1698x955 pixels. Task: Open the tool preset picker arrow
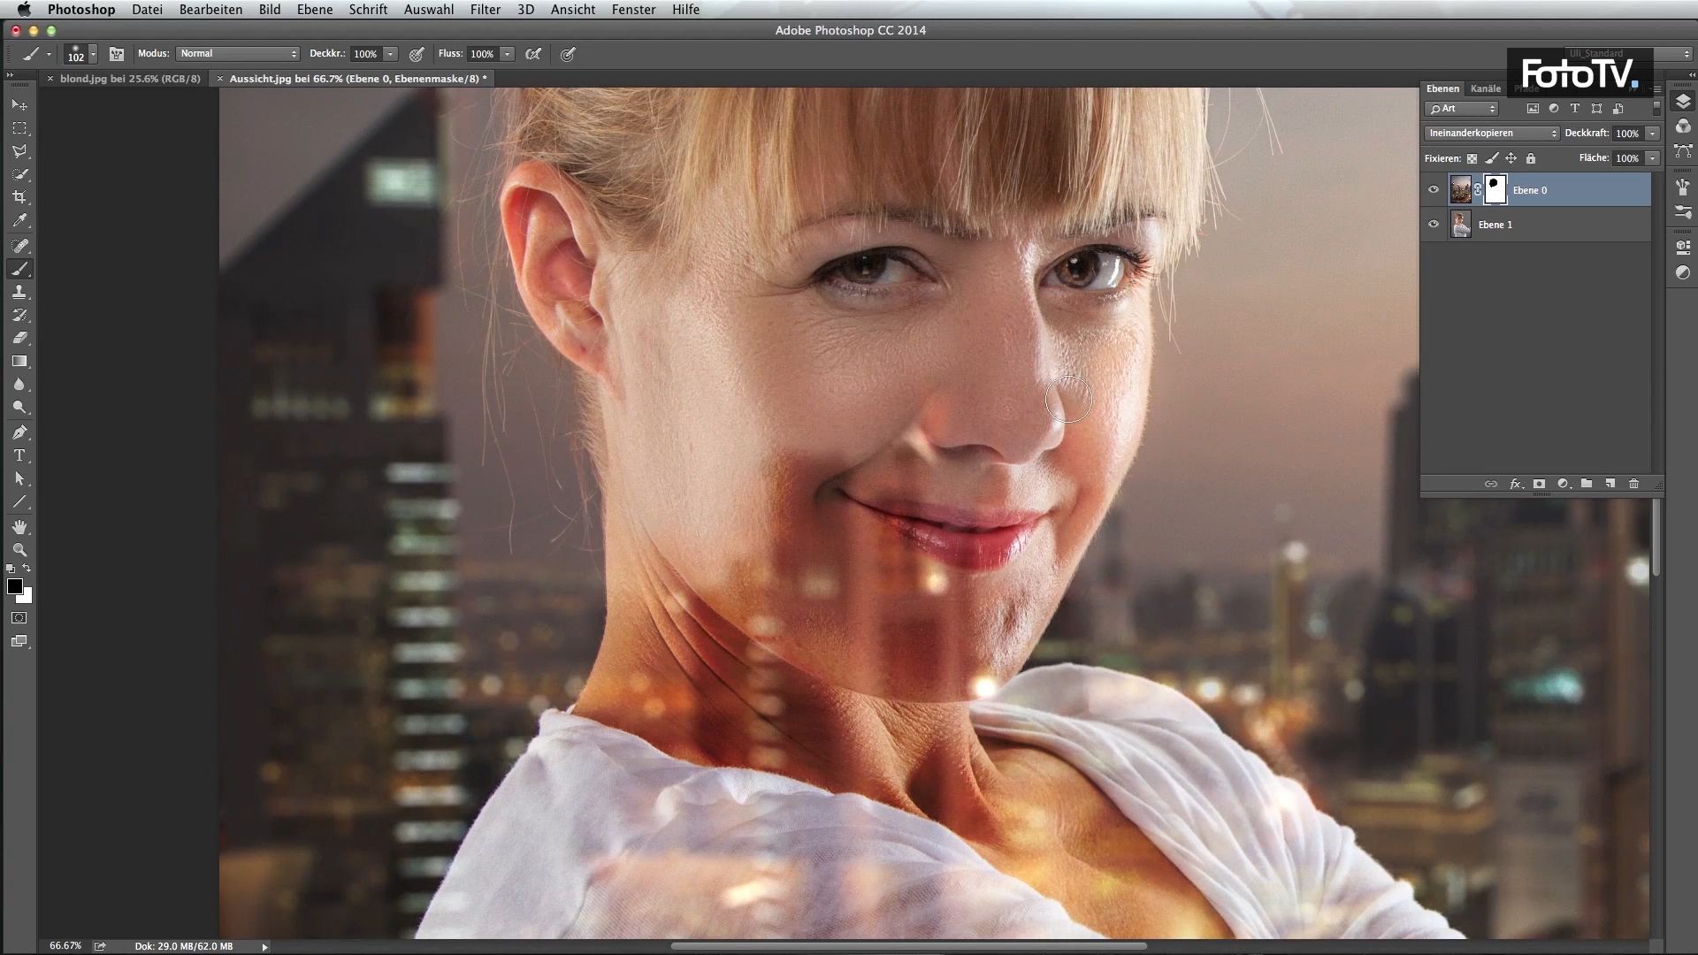(x=49, y=54)
